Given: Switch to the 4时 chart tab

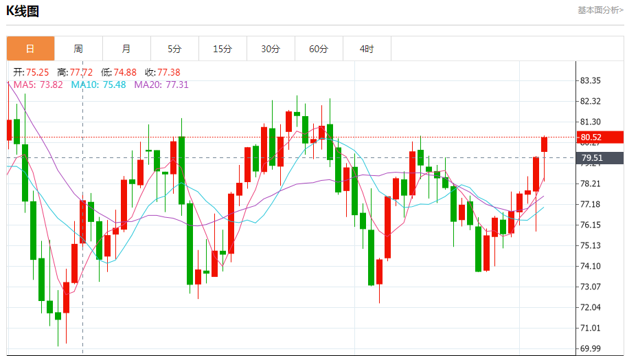Looking at the screenshot, I should point(367,49).
